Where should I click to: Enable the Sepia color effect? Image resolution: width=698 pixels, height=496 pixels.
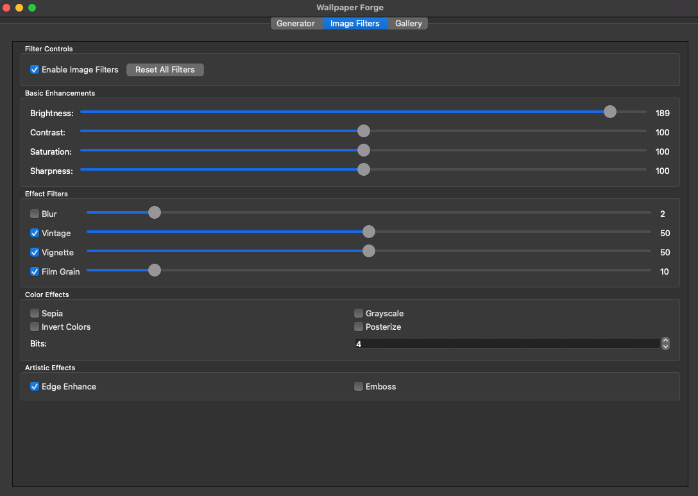coord(35,314)
